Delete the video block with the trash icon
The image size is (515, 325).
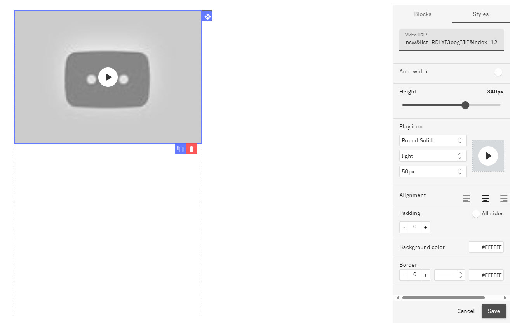tap(191, 149)
